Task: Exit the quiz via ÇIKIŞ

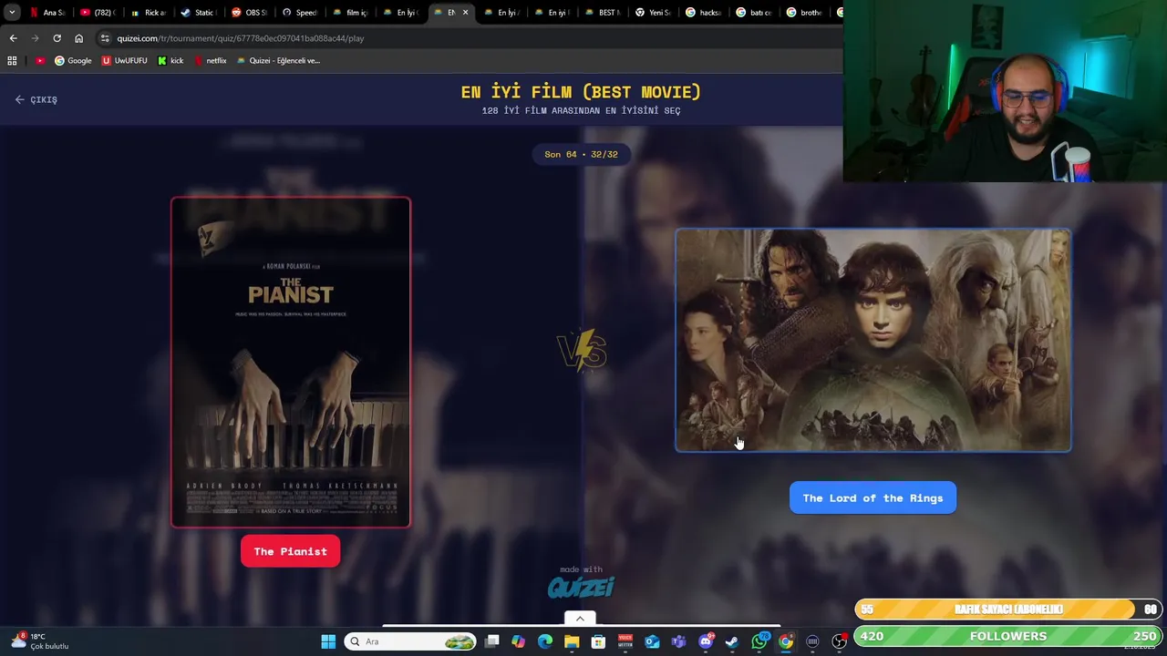Action: (36, 99)
